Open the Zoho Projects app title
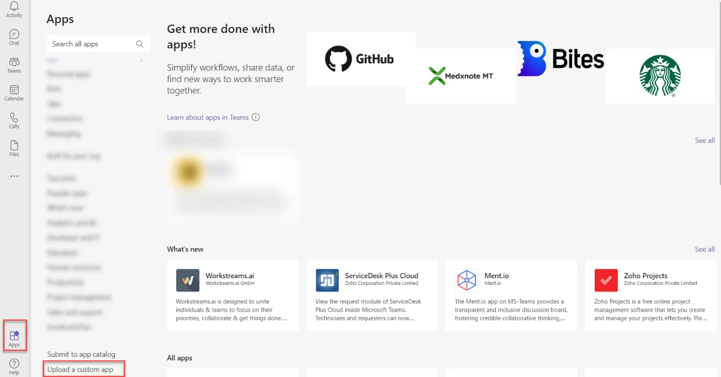The image size is (721, 377). tap(645, 275)
